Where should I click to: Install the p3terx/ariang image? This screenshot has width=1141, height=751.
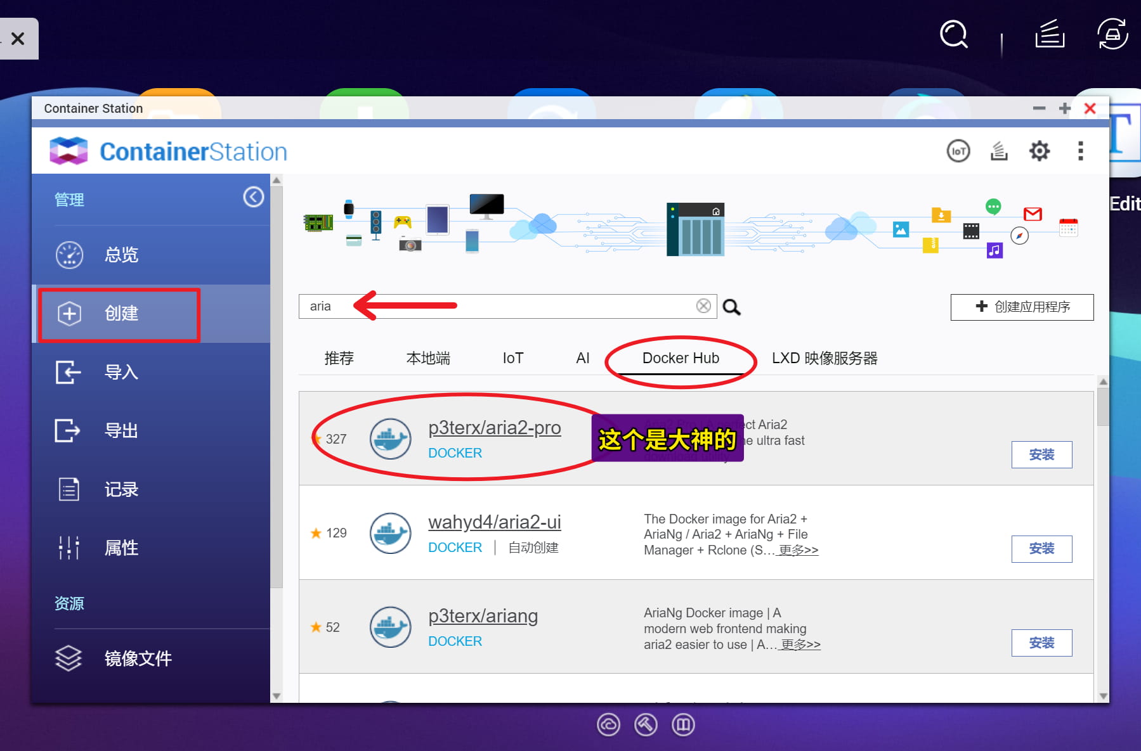point(1041,643)
